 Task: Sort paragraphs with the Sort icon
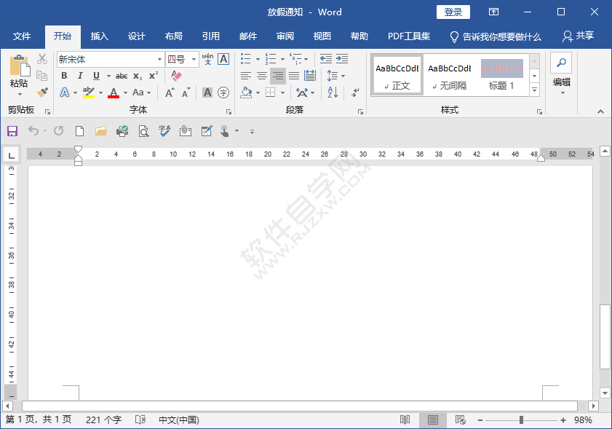click(332, 93)
